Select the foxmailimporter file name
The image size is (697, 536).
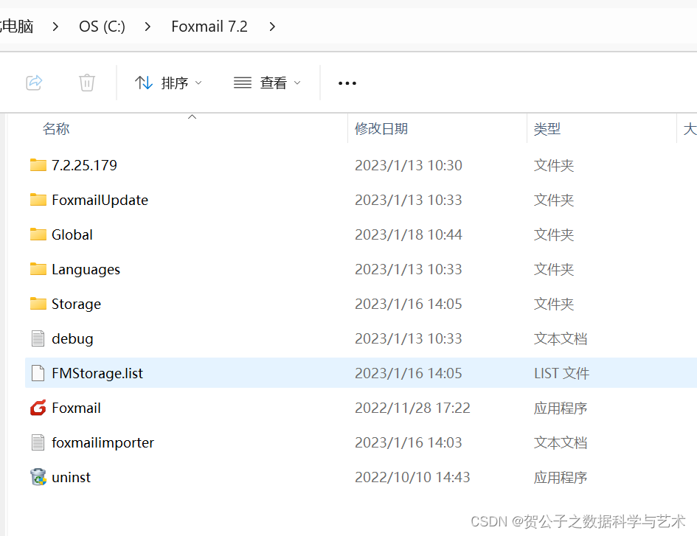(x=103, y=443)
